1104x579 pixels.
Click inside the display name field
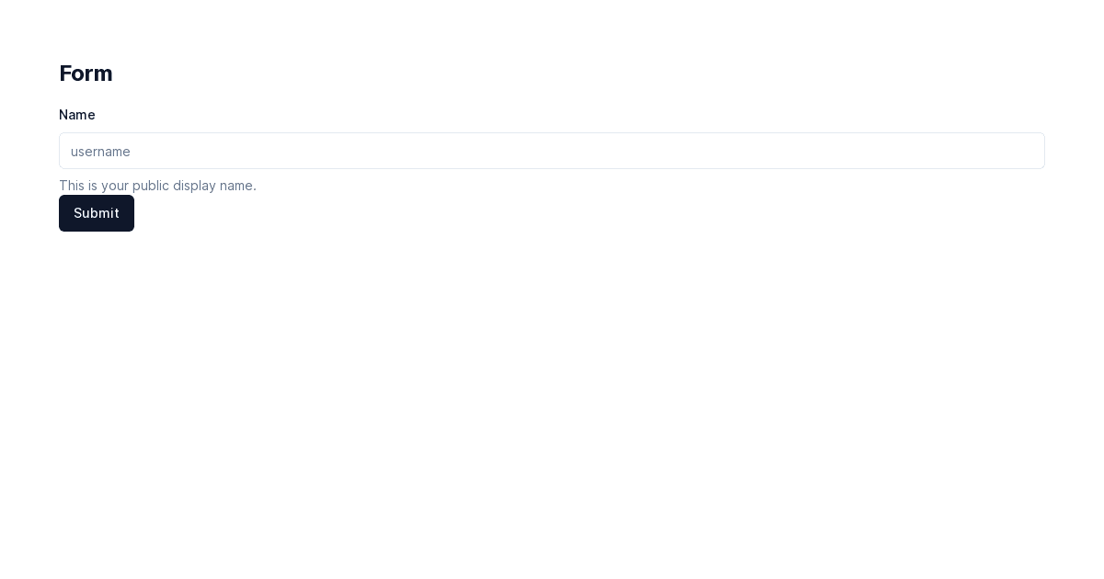tap(552, 151)
